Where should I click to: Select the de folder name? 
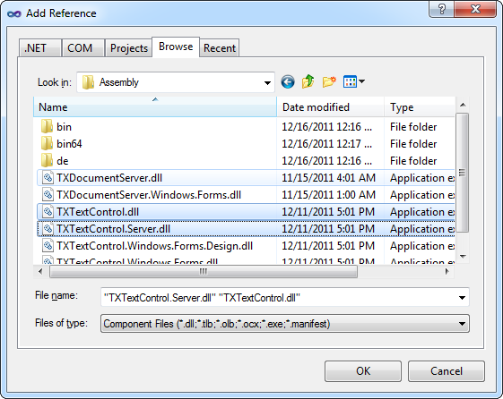point(63,161)
